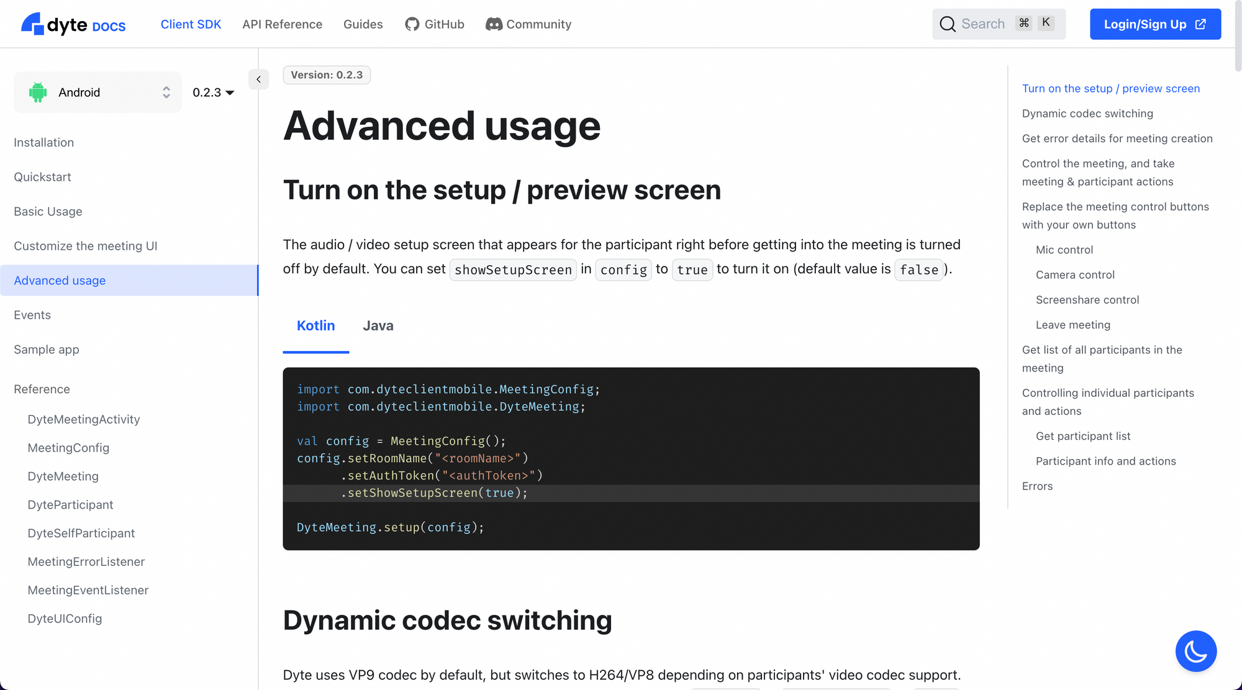Open the MeetingEventListener reference

click(88, 590)
